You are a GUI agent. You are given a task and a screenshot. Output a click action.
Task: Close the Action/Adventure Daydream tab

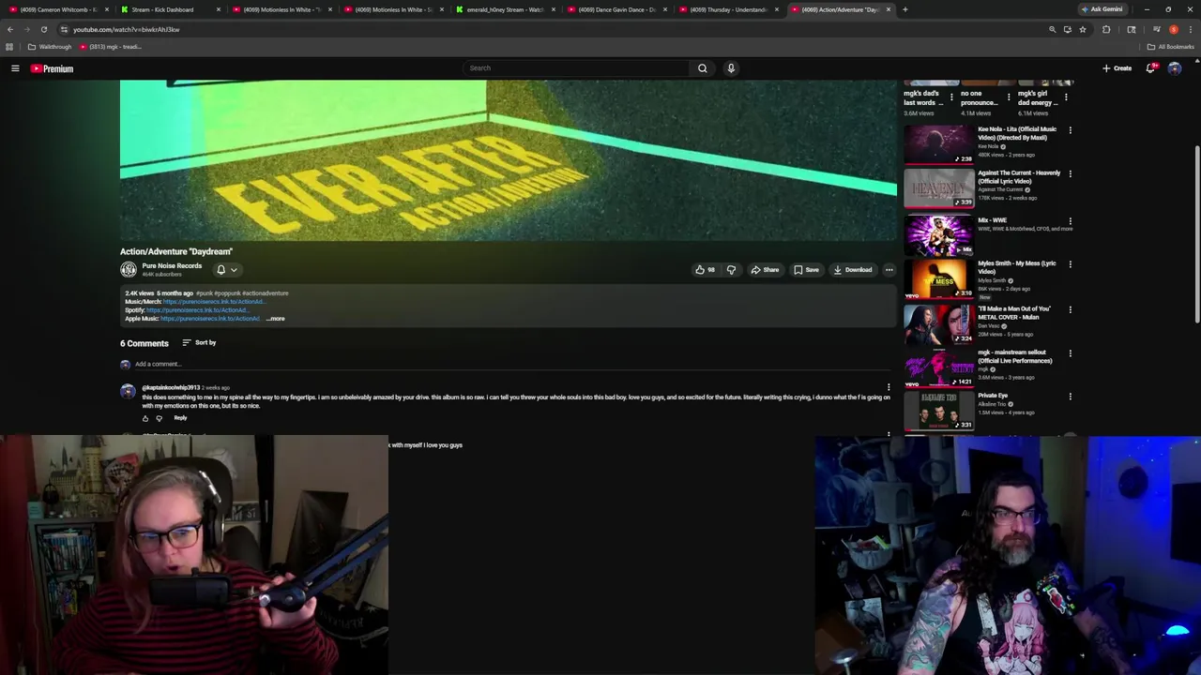click(888, 9)
